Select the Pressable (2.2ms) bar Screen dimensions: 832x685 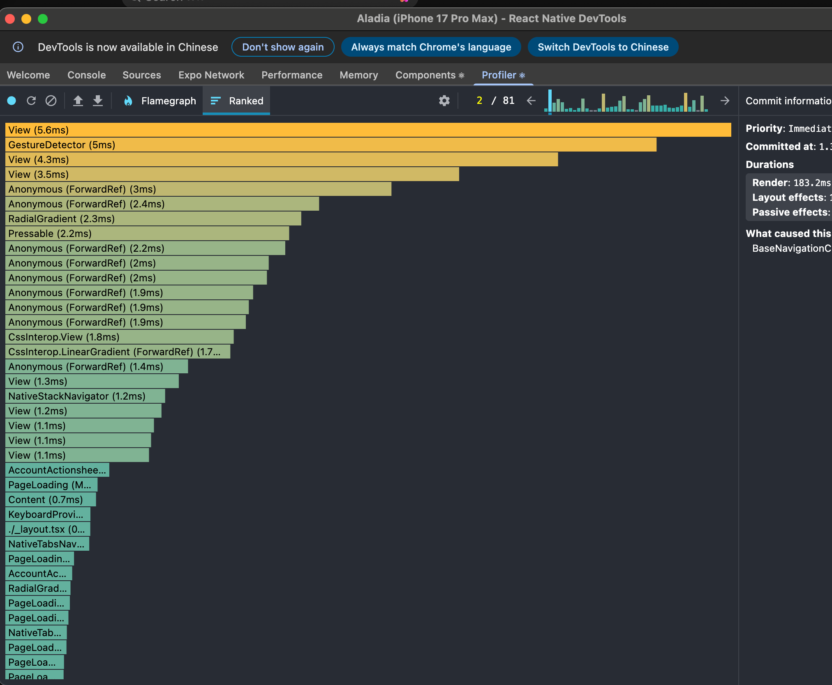[147, 234]
